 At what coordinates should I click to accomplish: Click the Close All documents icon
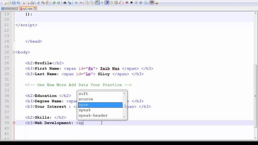point(28,3)
